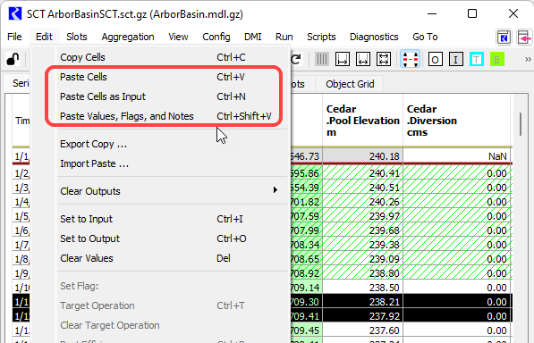
Task: Expand toolbar overflow chevrons
Action: click(528, 60)
